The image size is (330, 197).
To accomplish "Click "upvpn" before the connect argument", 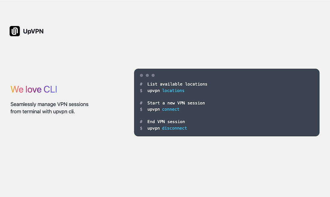I will click(154, 109).
